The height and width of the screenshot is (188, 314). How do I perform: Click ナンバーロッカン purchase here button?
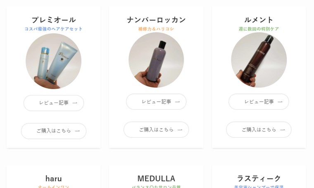[x=156, y=130]
